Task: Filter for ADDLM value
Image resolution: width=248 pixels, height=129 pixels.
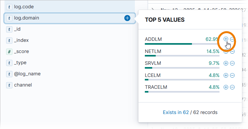Action: pos(226,39)
